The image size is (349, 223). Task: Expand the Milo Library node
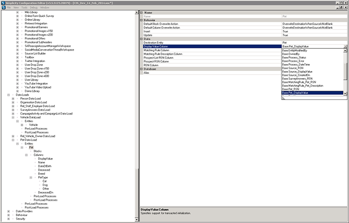point(17,12)
